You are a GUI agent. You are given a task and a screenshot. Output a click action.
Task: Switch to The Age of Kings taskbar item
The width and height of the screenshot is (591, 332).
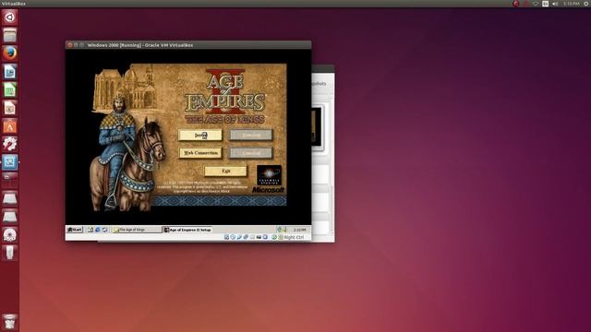(x=137, y=230)
